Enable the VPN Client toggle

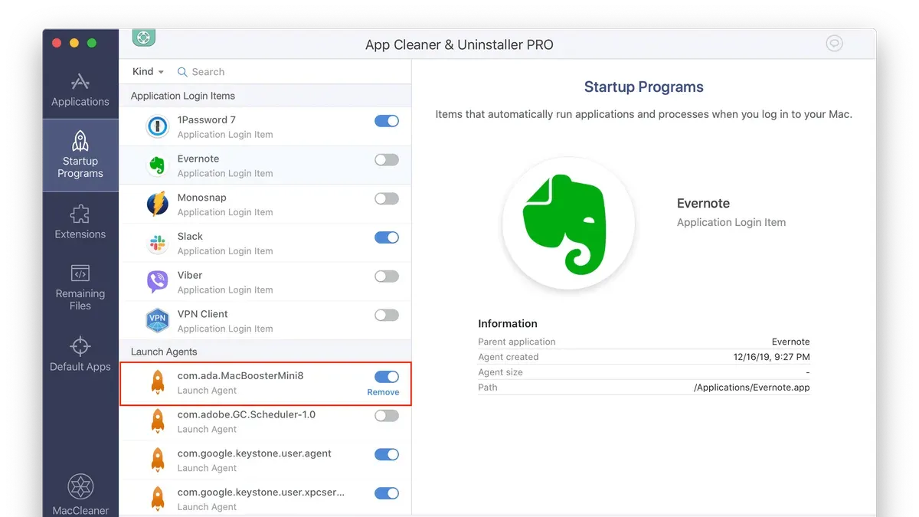point(387,315)
